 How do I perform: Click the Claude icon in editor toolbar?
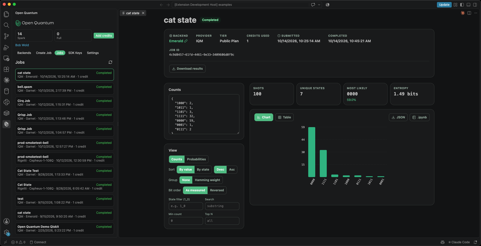463,13
